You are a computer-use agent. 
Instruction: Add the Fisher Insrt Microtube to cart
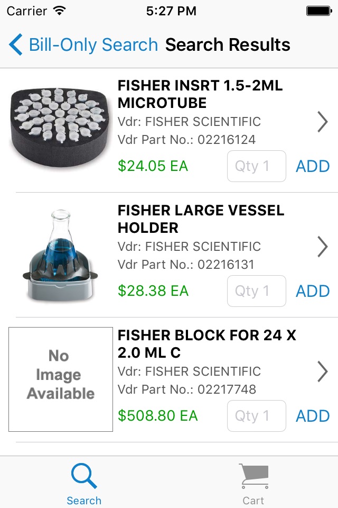pyautogui.click(x=313, y=166)
